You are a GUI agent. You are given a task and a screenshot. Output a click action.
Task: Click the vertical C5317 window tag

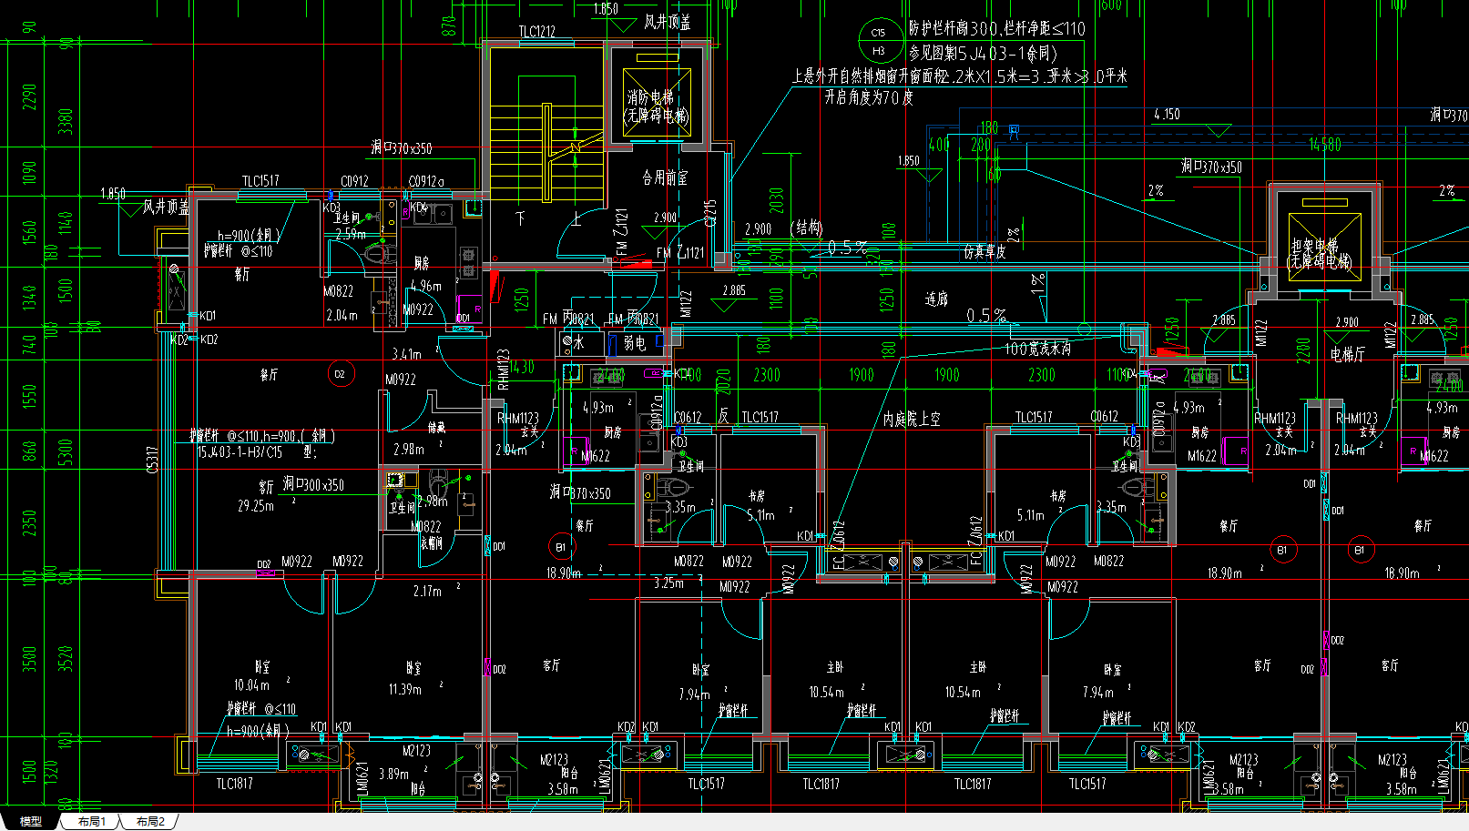(x=152, y=460)
